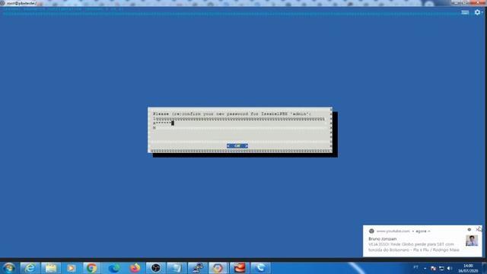Open the Bruno Jonssen notification thumbnail
This screenshot has width=487, height=274.
coord(472,241)
